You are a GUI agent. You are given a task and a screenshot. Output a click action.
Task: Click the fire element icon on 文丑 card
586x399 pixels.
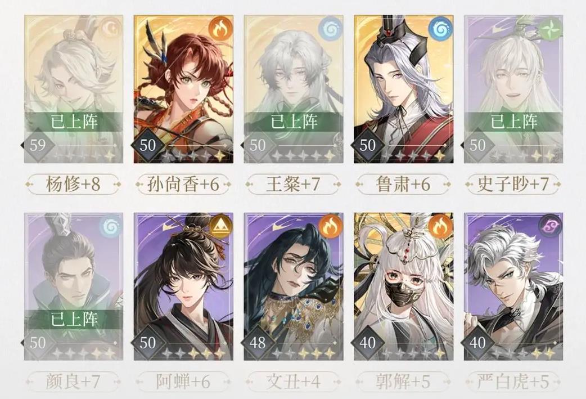(329, 227)
